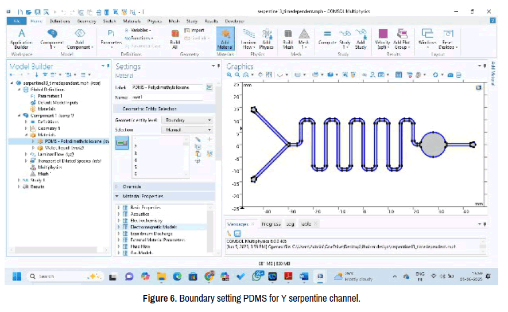The width and height of the screenshot is (508, 312).
Task: Open the Geometric entity level dropdown
Action: point(188,120)
